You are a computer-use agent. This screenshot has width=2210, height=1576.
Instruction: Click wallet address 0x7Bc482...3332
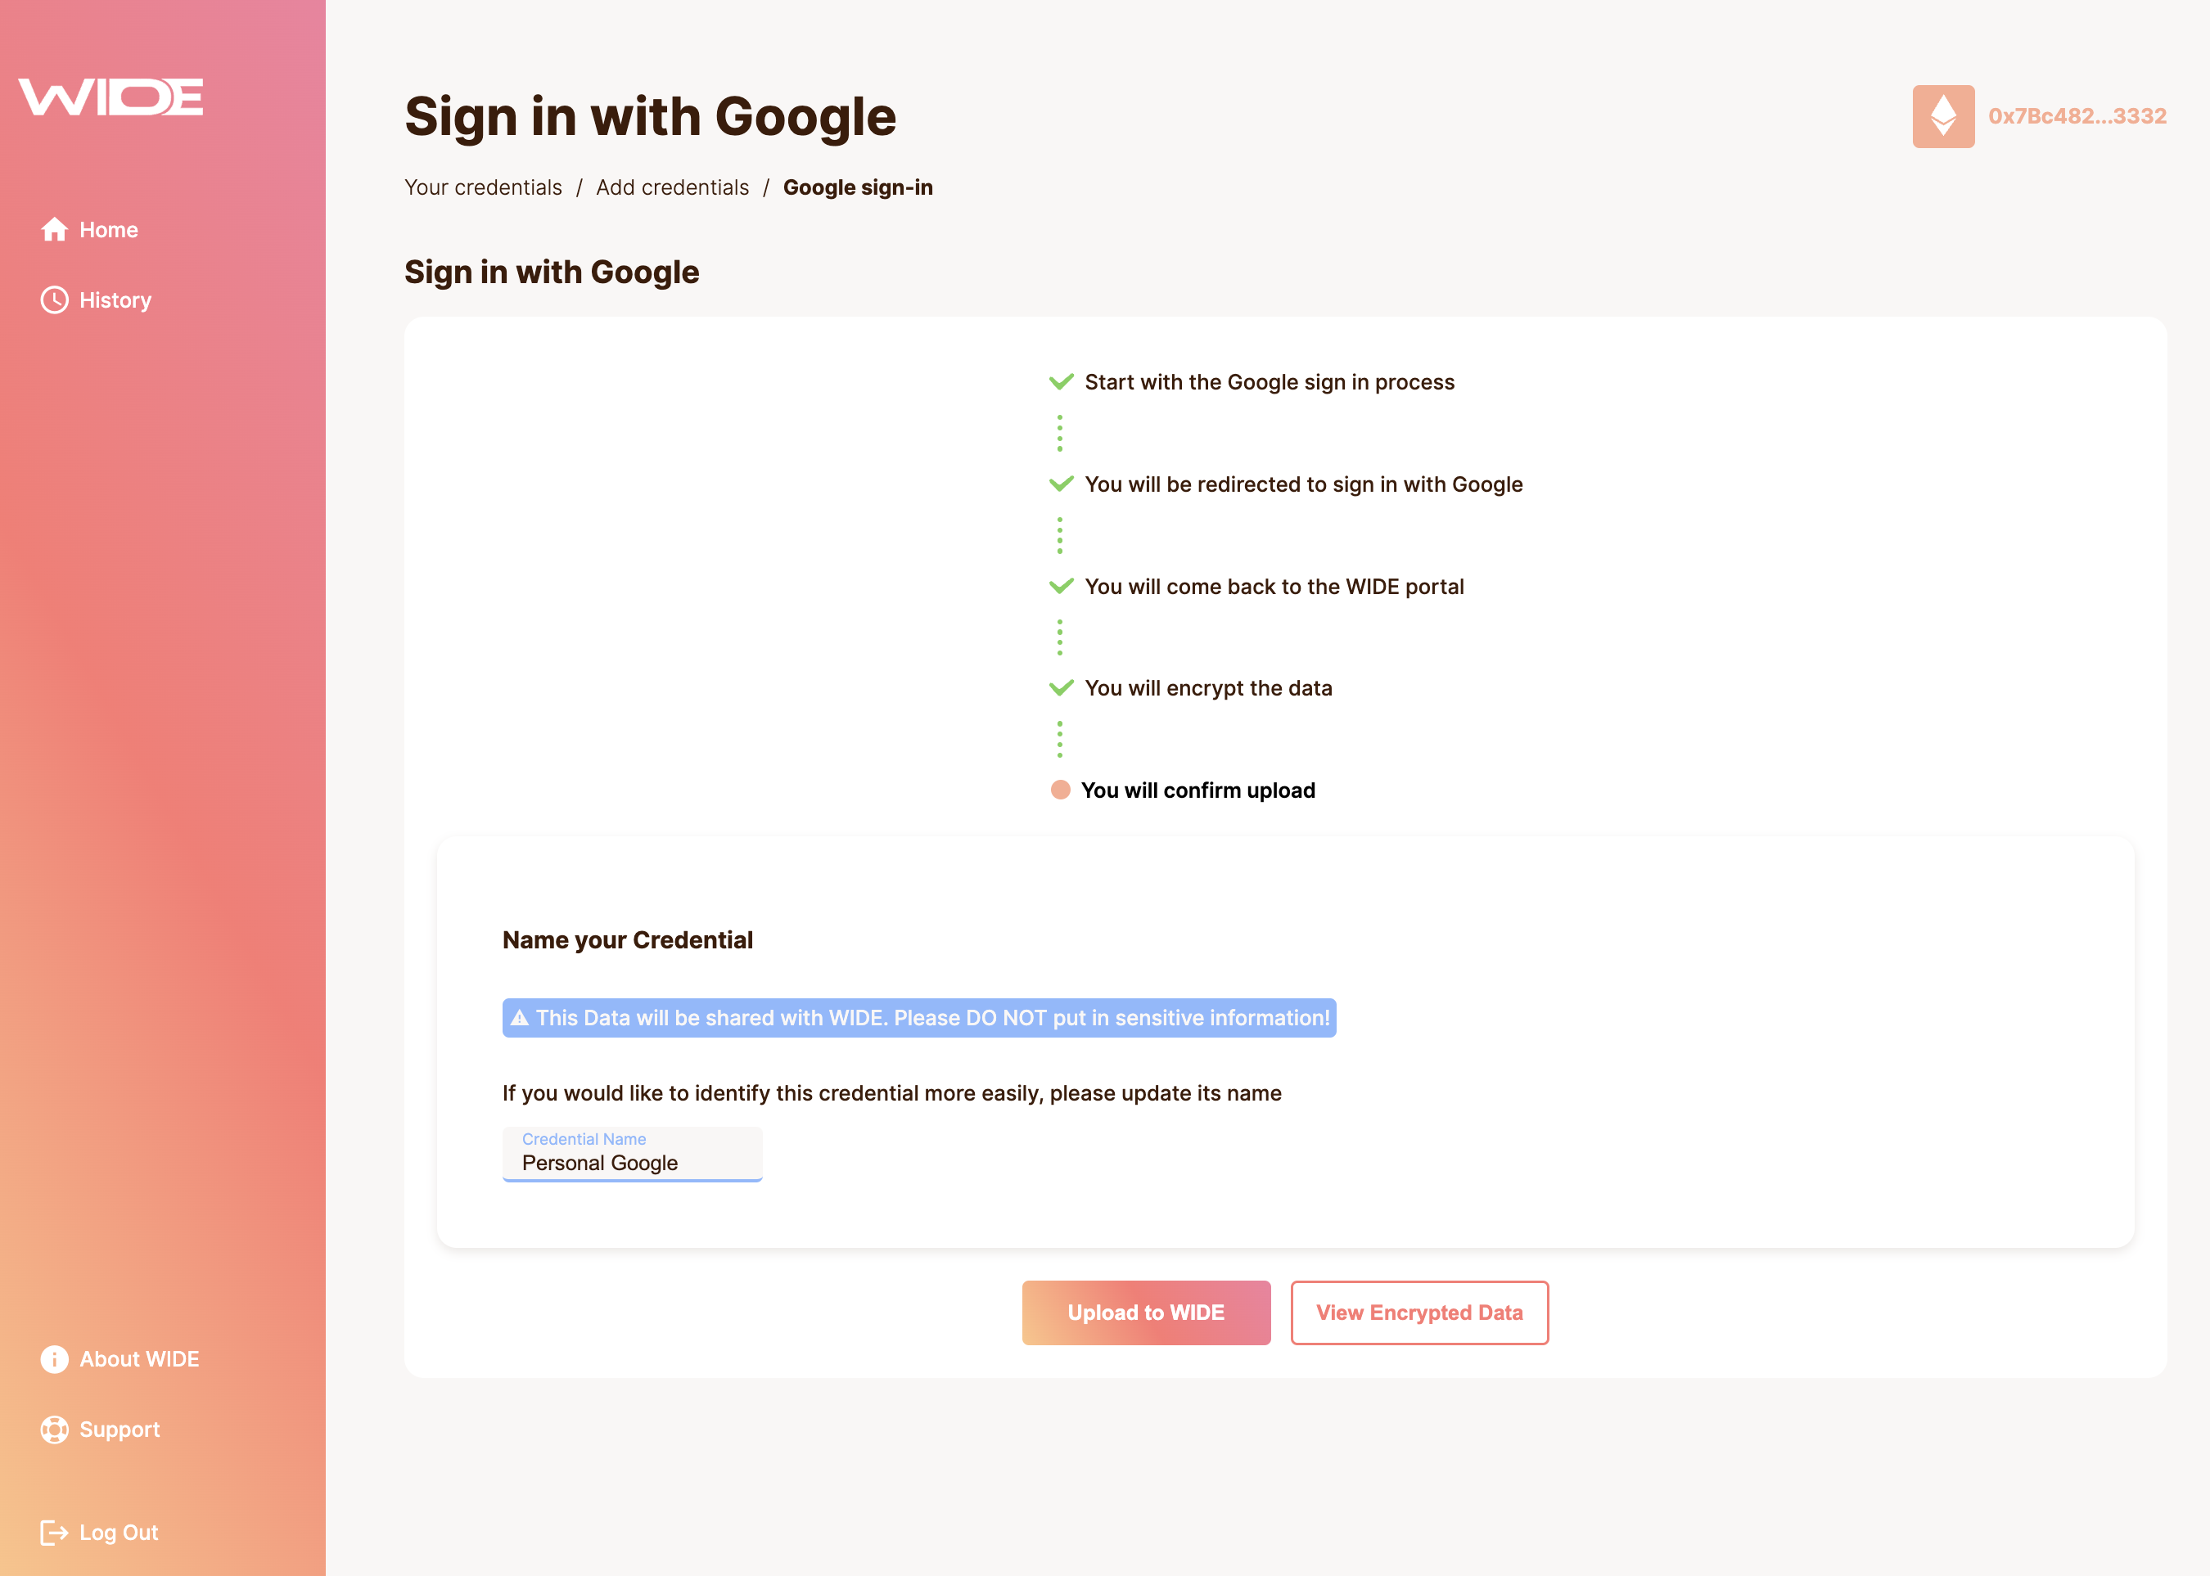point(2077,116)
